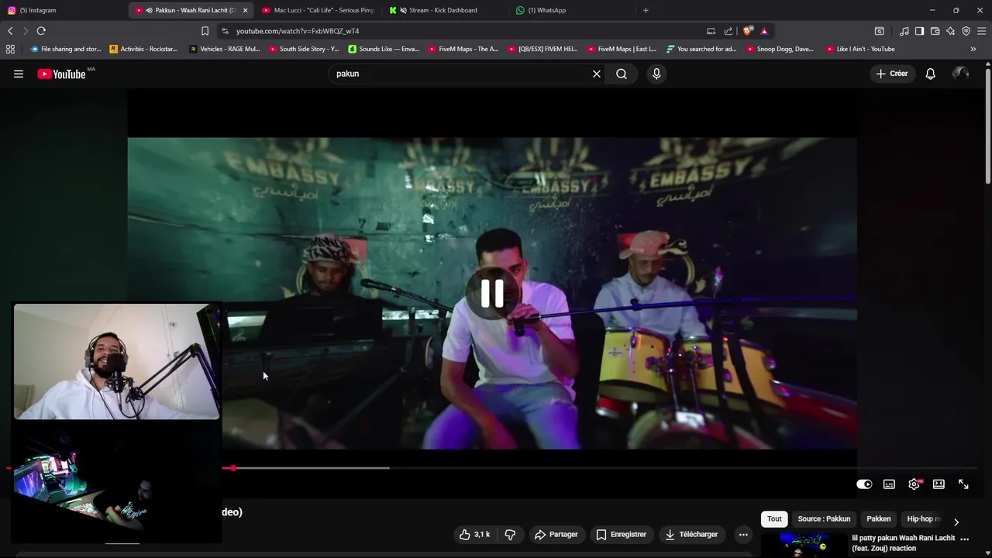Image resolution: width=992 pixels, height=558 pixels.
Task: Open options for lil patty pakun reaction video
Action: coord(965,539)
